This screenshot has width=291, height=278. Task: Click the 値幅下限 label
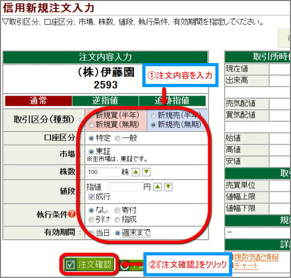coord(241,208)
